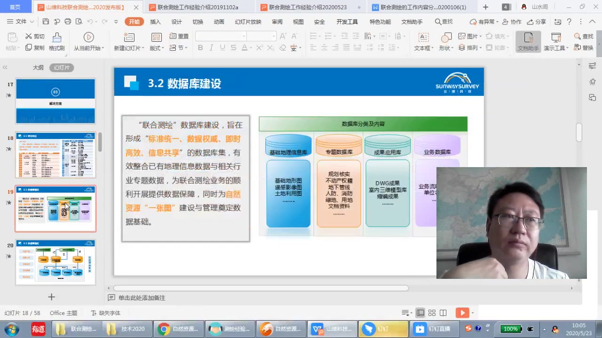Open the 文件 menu dropdown
The height and width of the screenshot is (338, 602).
coord(21,22)
